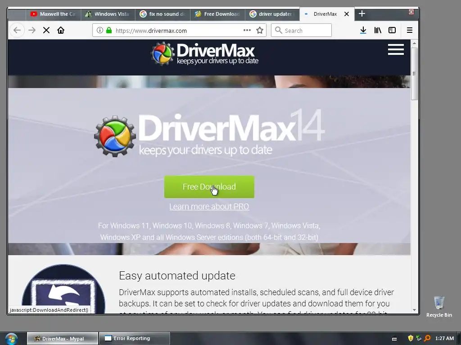Open DriverMax site navigation hamburger menu
461x345 pixels.
pyautogui.click(x=396, y=49)
